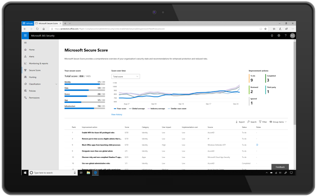
Task: Open notifications via the bell icon
Action: (x=272, y=35)
